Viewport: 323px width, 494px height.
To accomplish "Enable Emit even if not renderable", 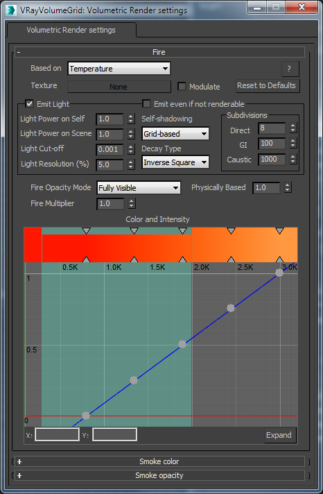I will [146, 103].
